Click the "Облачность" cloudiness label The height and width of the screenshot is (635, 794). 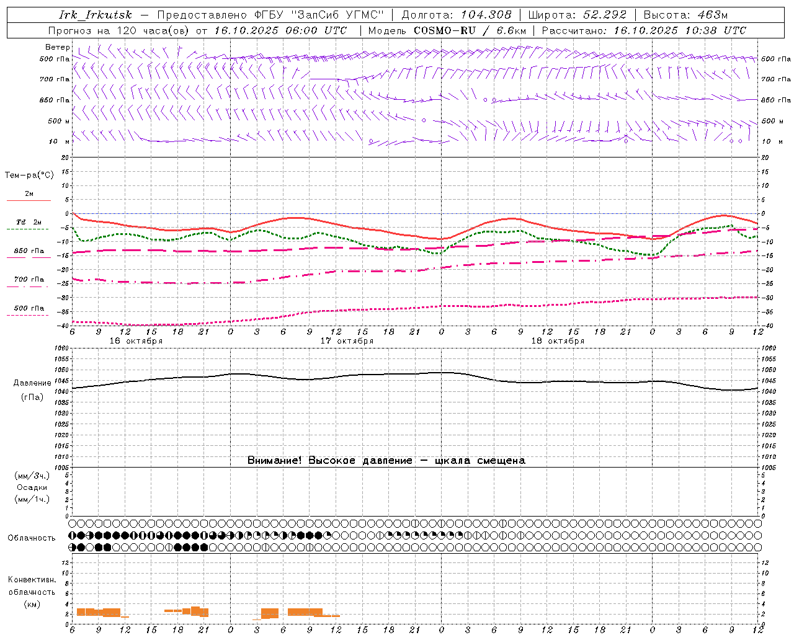point(32,538)
